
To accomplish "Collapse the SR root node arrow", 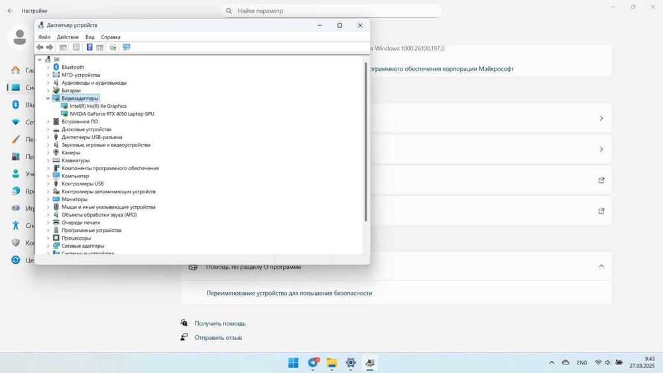I will coord(40,60).
